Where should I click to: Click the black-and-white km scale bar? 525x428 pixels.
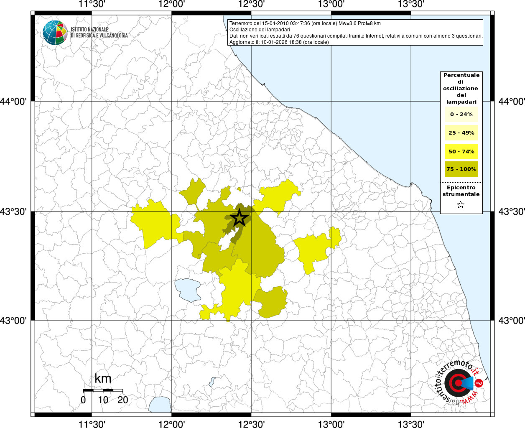(x=103, y=390)
